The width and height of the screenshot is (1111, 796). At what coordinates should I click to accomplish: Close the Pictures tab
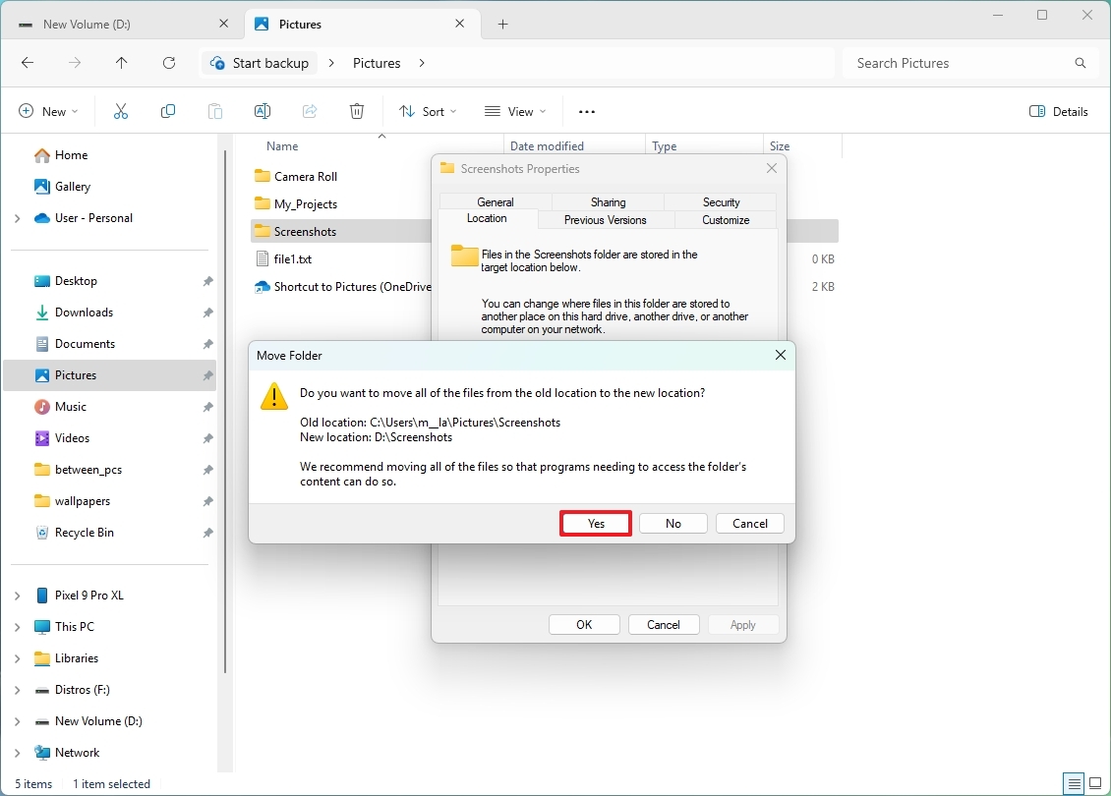coord(460,24)
